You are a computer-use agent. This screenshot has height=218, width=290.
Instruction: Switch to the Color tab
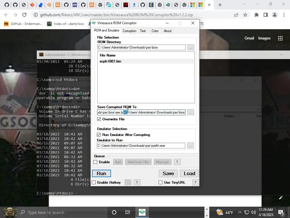pos(155,31)
